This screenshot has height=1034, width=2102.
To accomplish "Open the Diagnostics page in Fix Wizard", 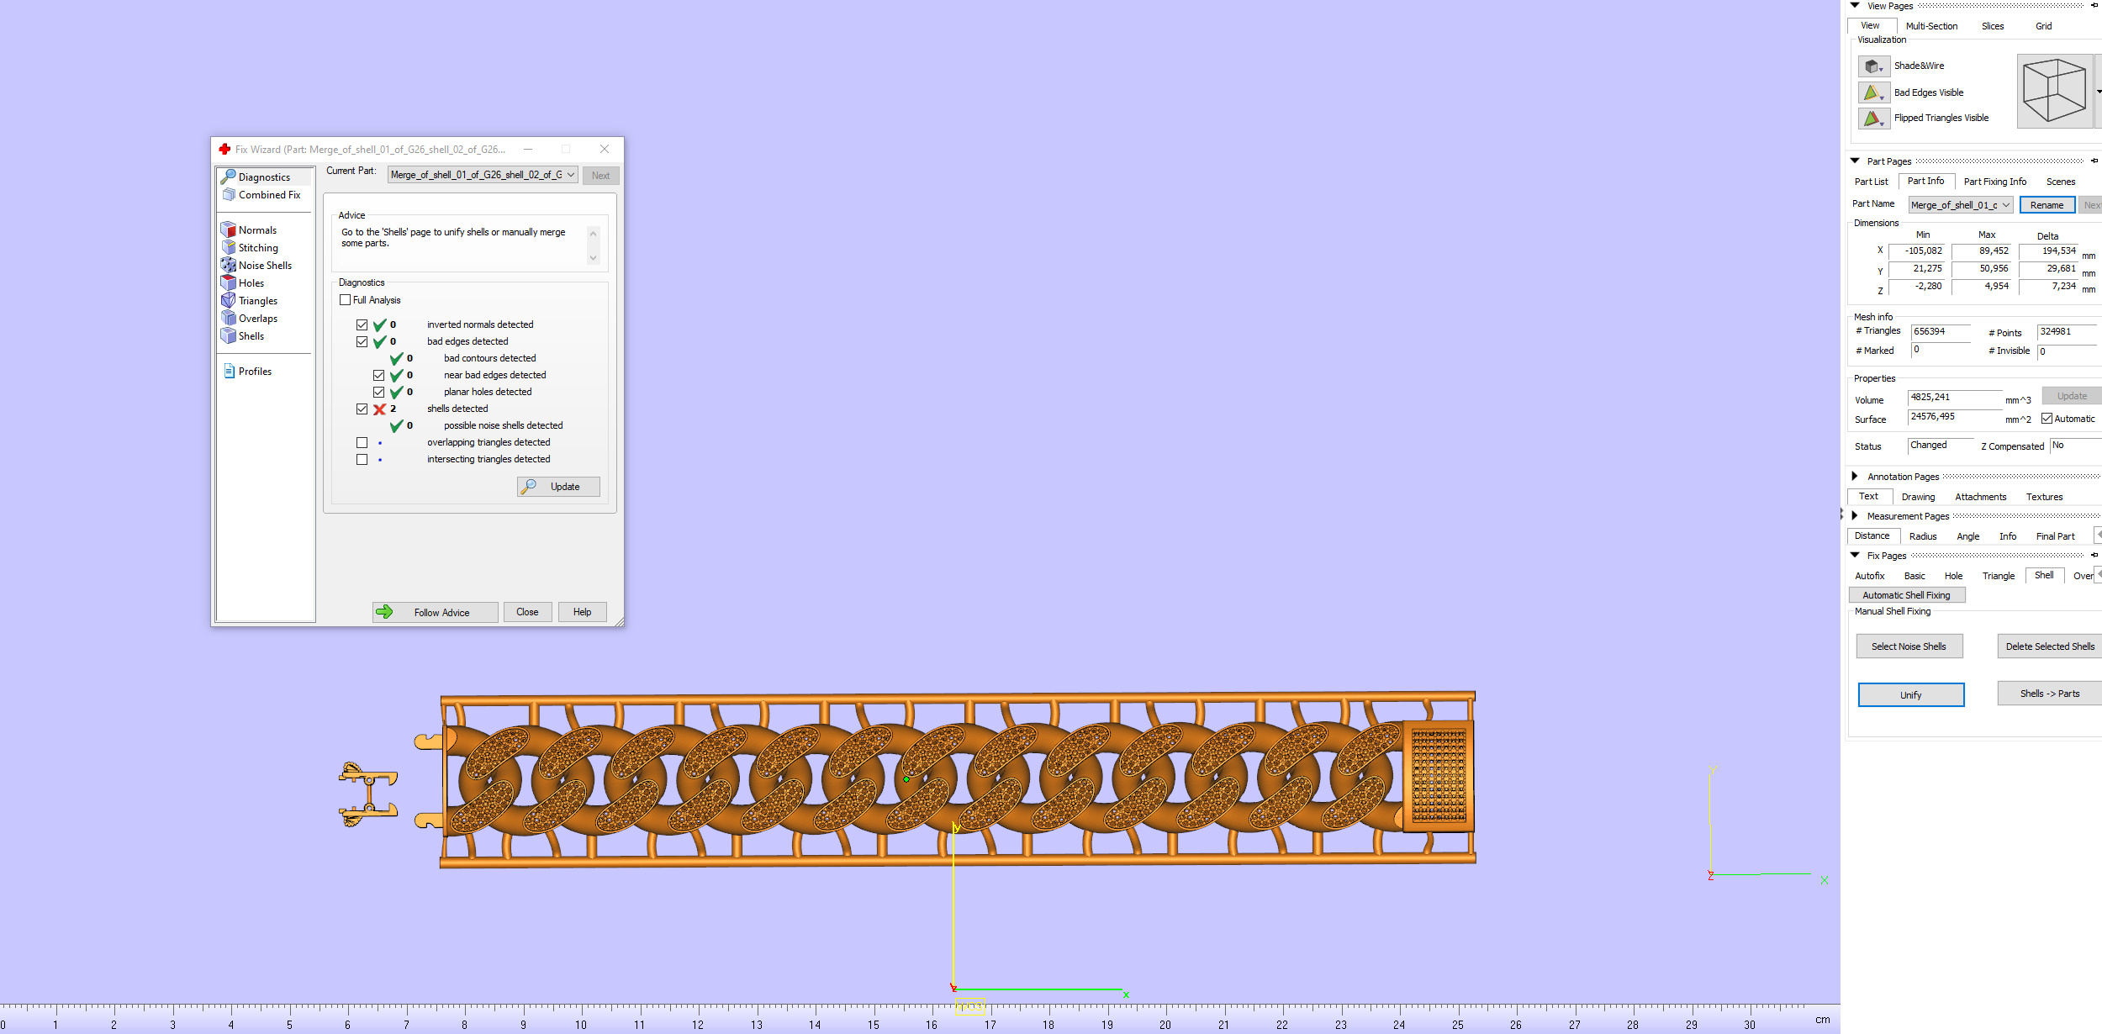I will [264, 177].
